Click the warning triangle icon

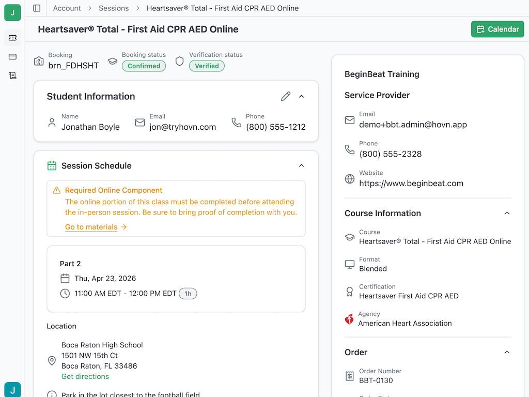57,190
